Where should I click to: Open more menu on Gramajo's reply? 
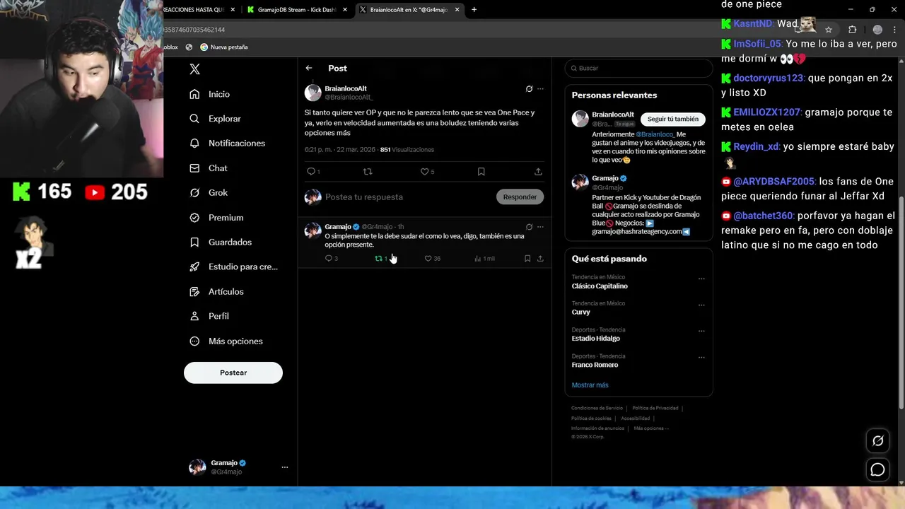[540, 227]
